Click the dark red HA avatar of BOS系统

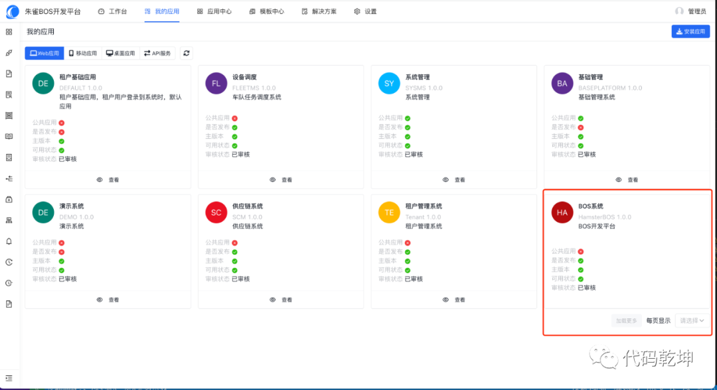coord(562,213)
